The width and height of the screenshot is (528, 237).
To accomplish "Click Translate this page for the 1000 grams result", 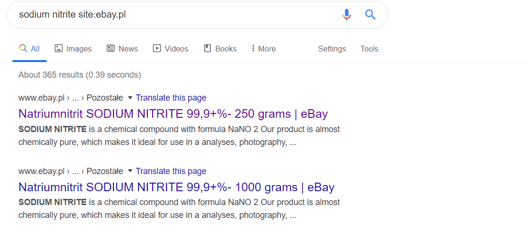I will (171, 171).
